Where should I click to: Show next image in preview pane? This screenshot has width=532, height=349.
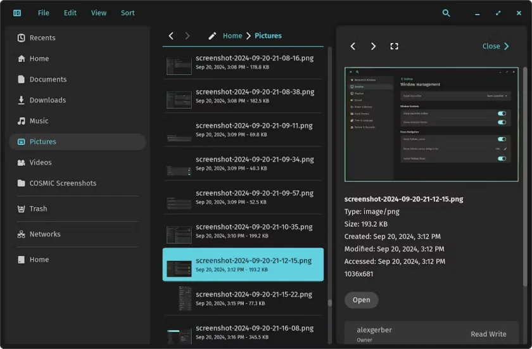coord(373,46)
